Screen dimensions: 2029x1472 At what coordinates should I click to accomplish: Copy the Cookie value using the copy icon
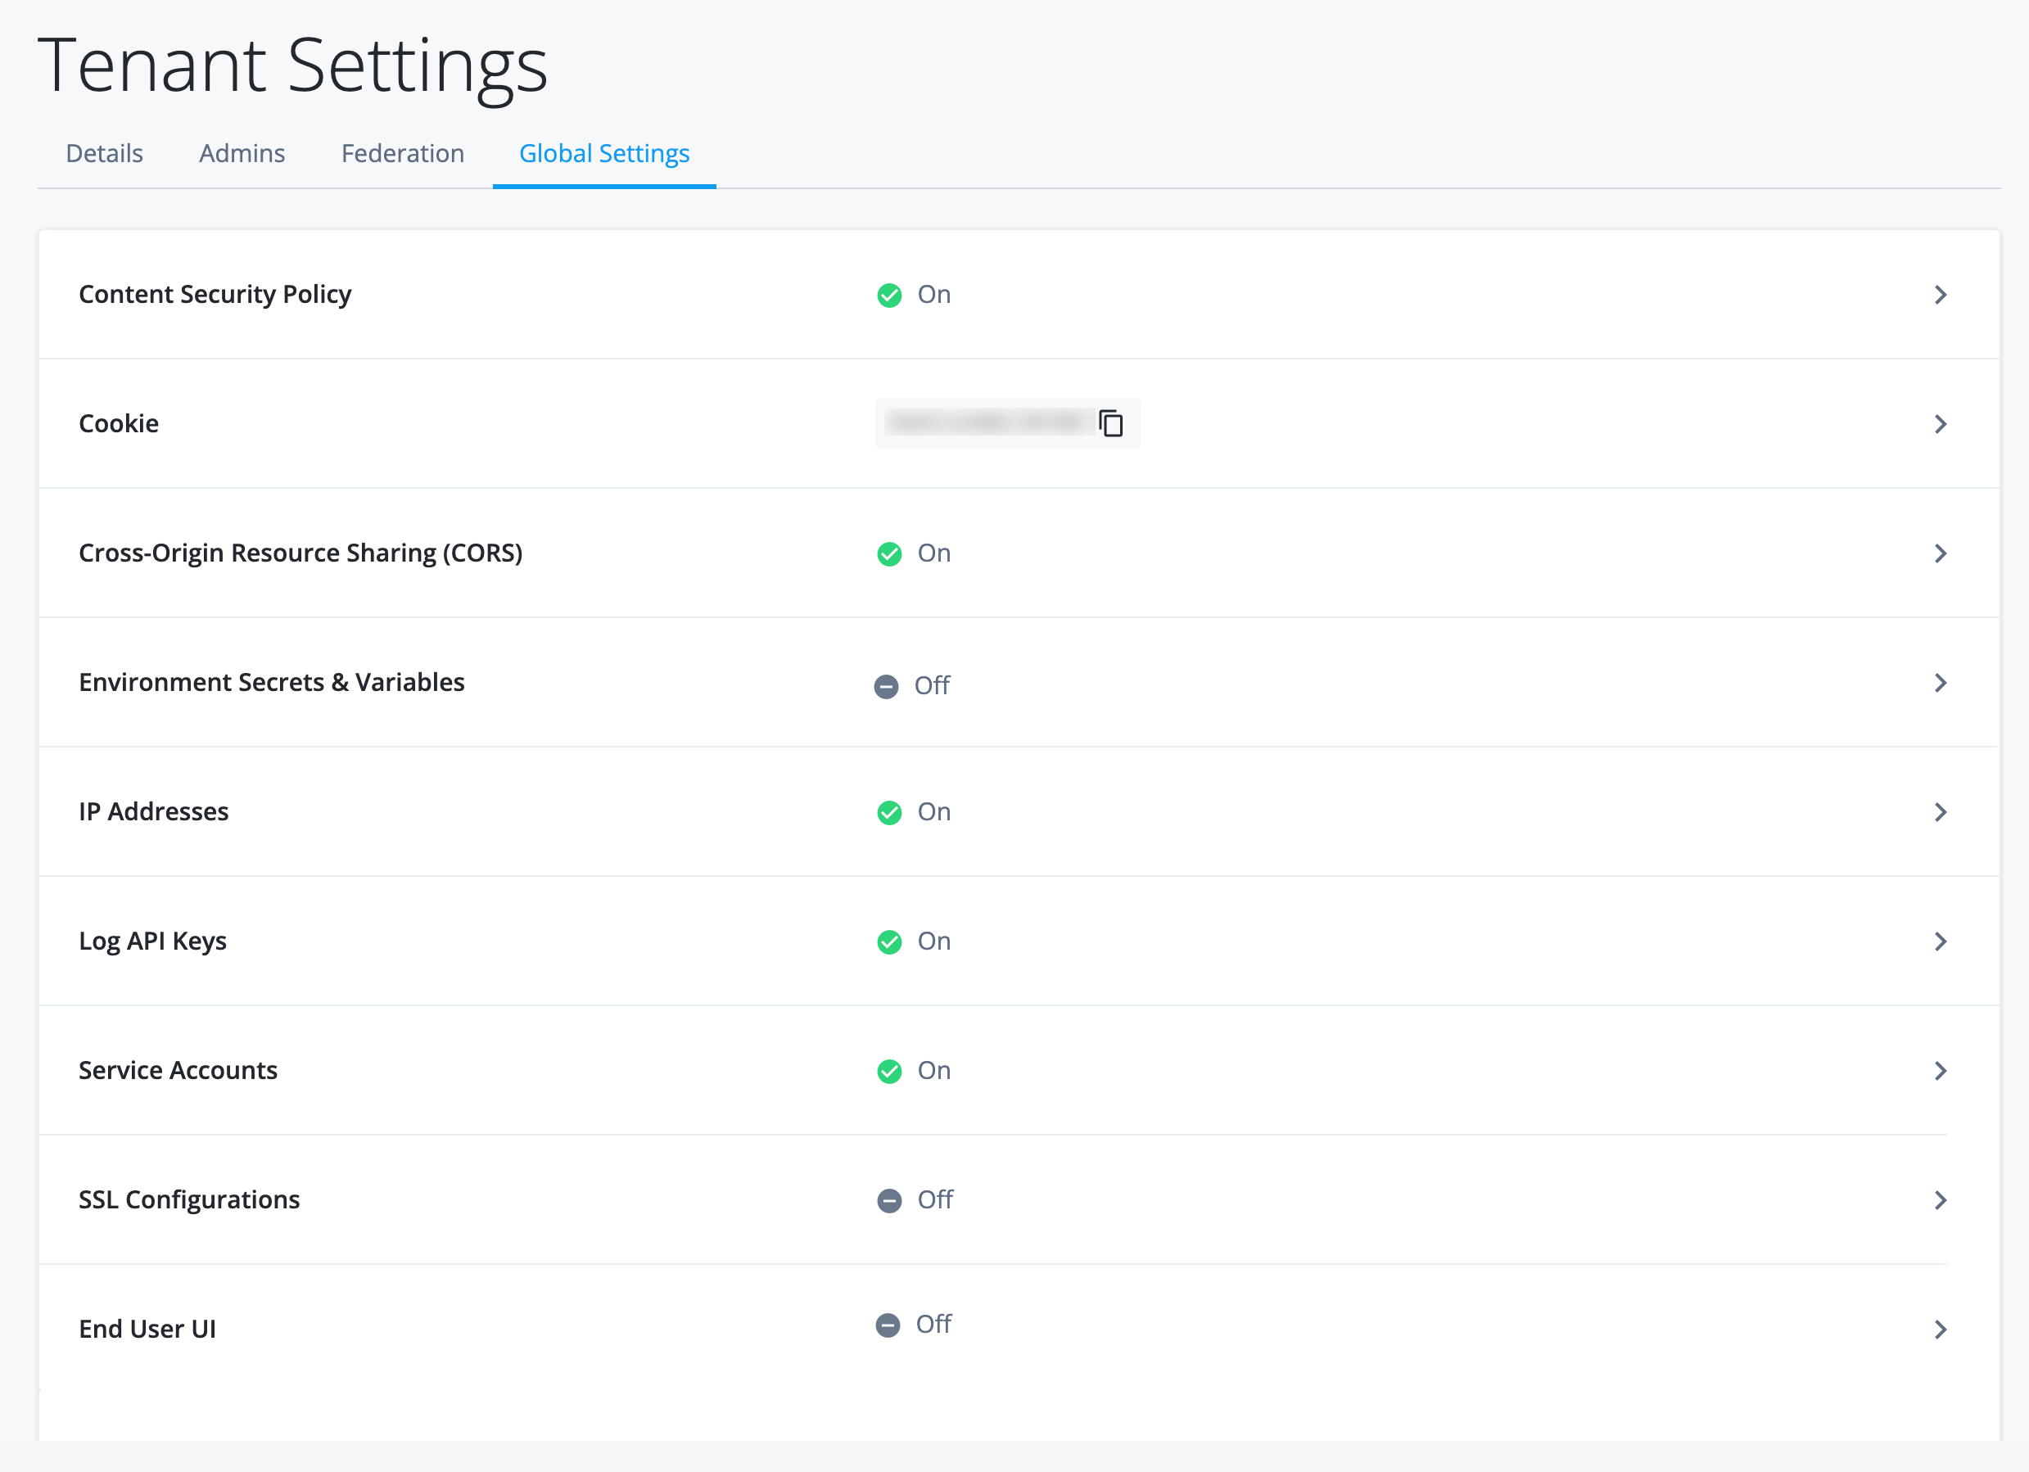click(1112, 423)
